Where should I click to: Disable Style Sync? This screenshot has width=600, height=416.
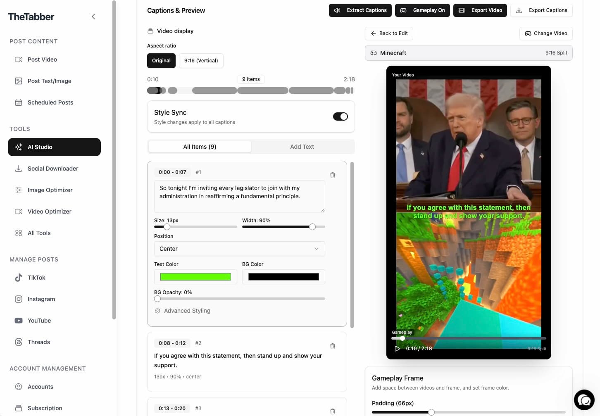tap(340, 116)
